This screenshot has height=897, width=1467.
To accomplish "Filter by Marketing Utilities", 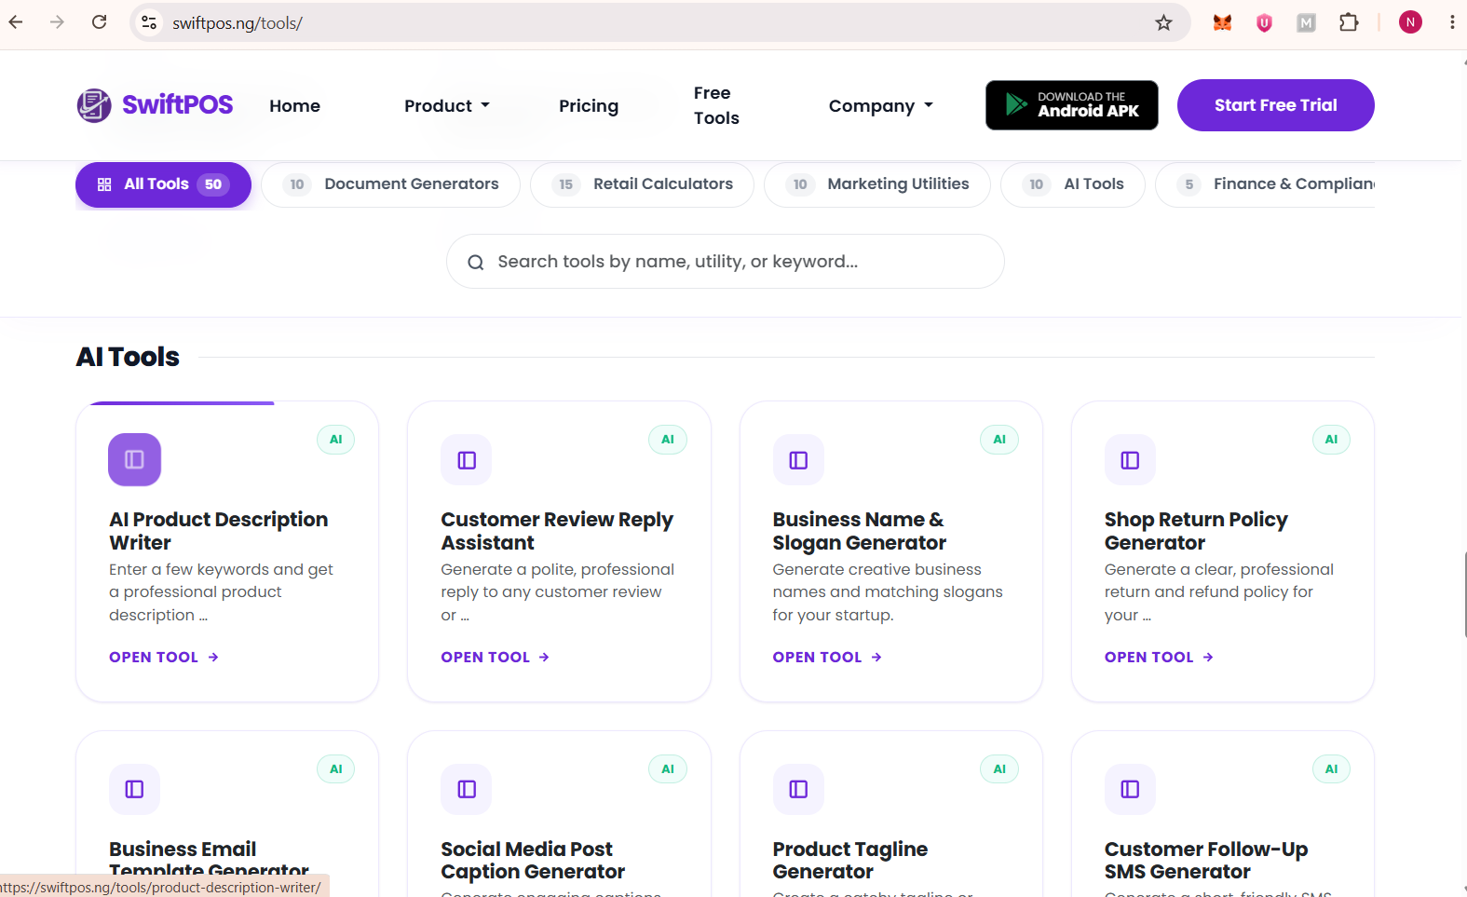I will click(877, 184).
